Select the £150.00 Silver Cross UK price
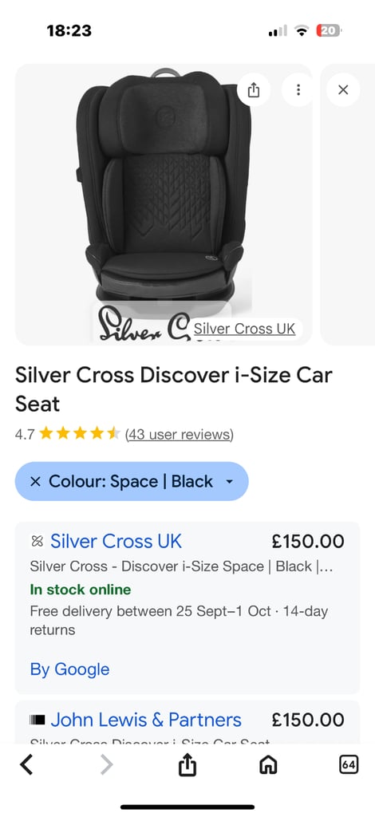 tap(308, 541)
